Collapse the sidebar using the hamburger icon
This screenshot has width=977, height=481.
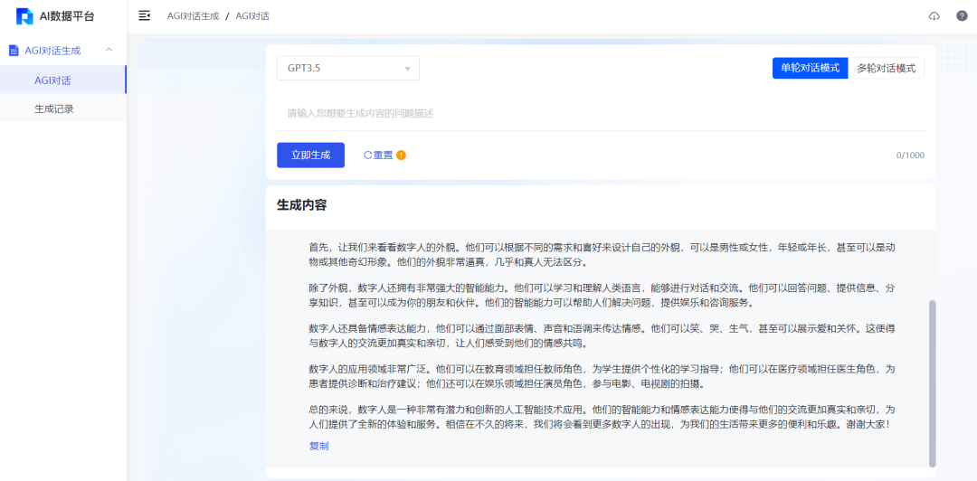[144, 16]
